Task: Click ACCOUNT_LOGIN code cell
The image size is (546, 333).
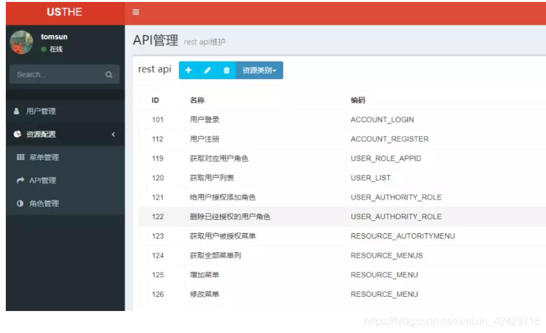Action: [x=383, y=120]
